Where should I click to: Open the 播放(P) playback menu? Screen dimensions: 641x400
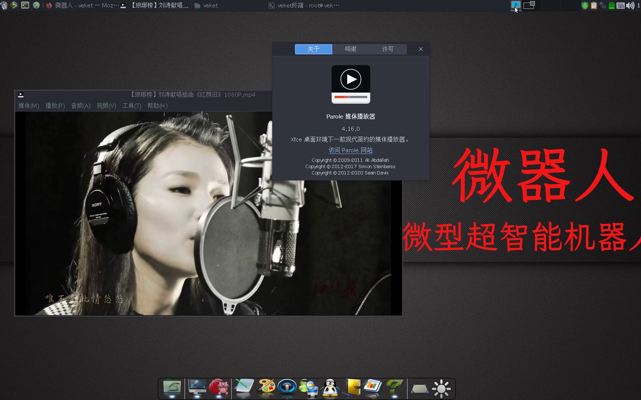click(55, 106)
